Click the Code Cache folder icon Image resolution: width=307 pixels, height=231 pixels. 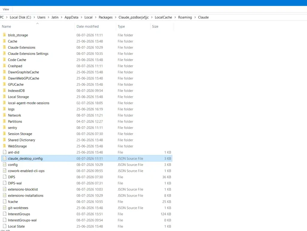(4, 60)
